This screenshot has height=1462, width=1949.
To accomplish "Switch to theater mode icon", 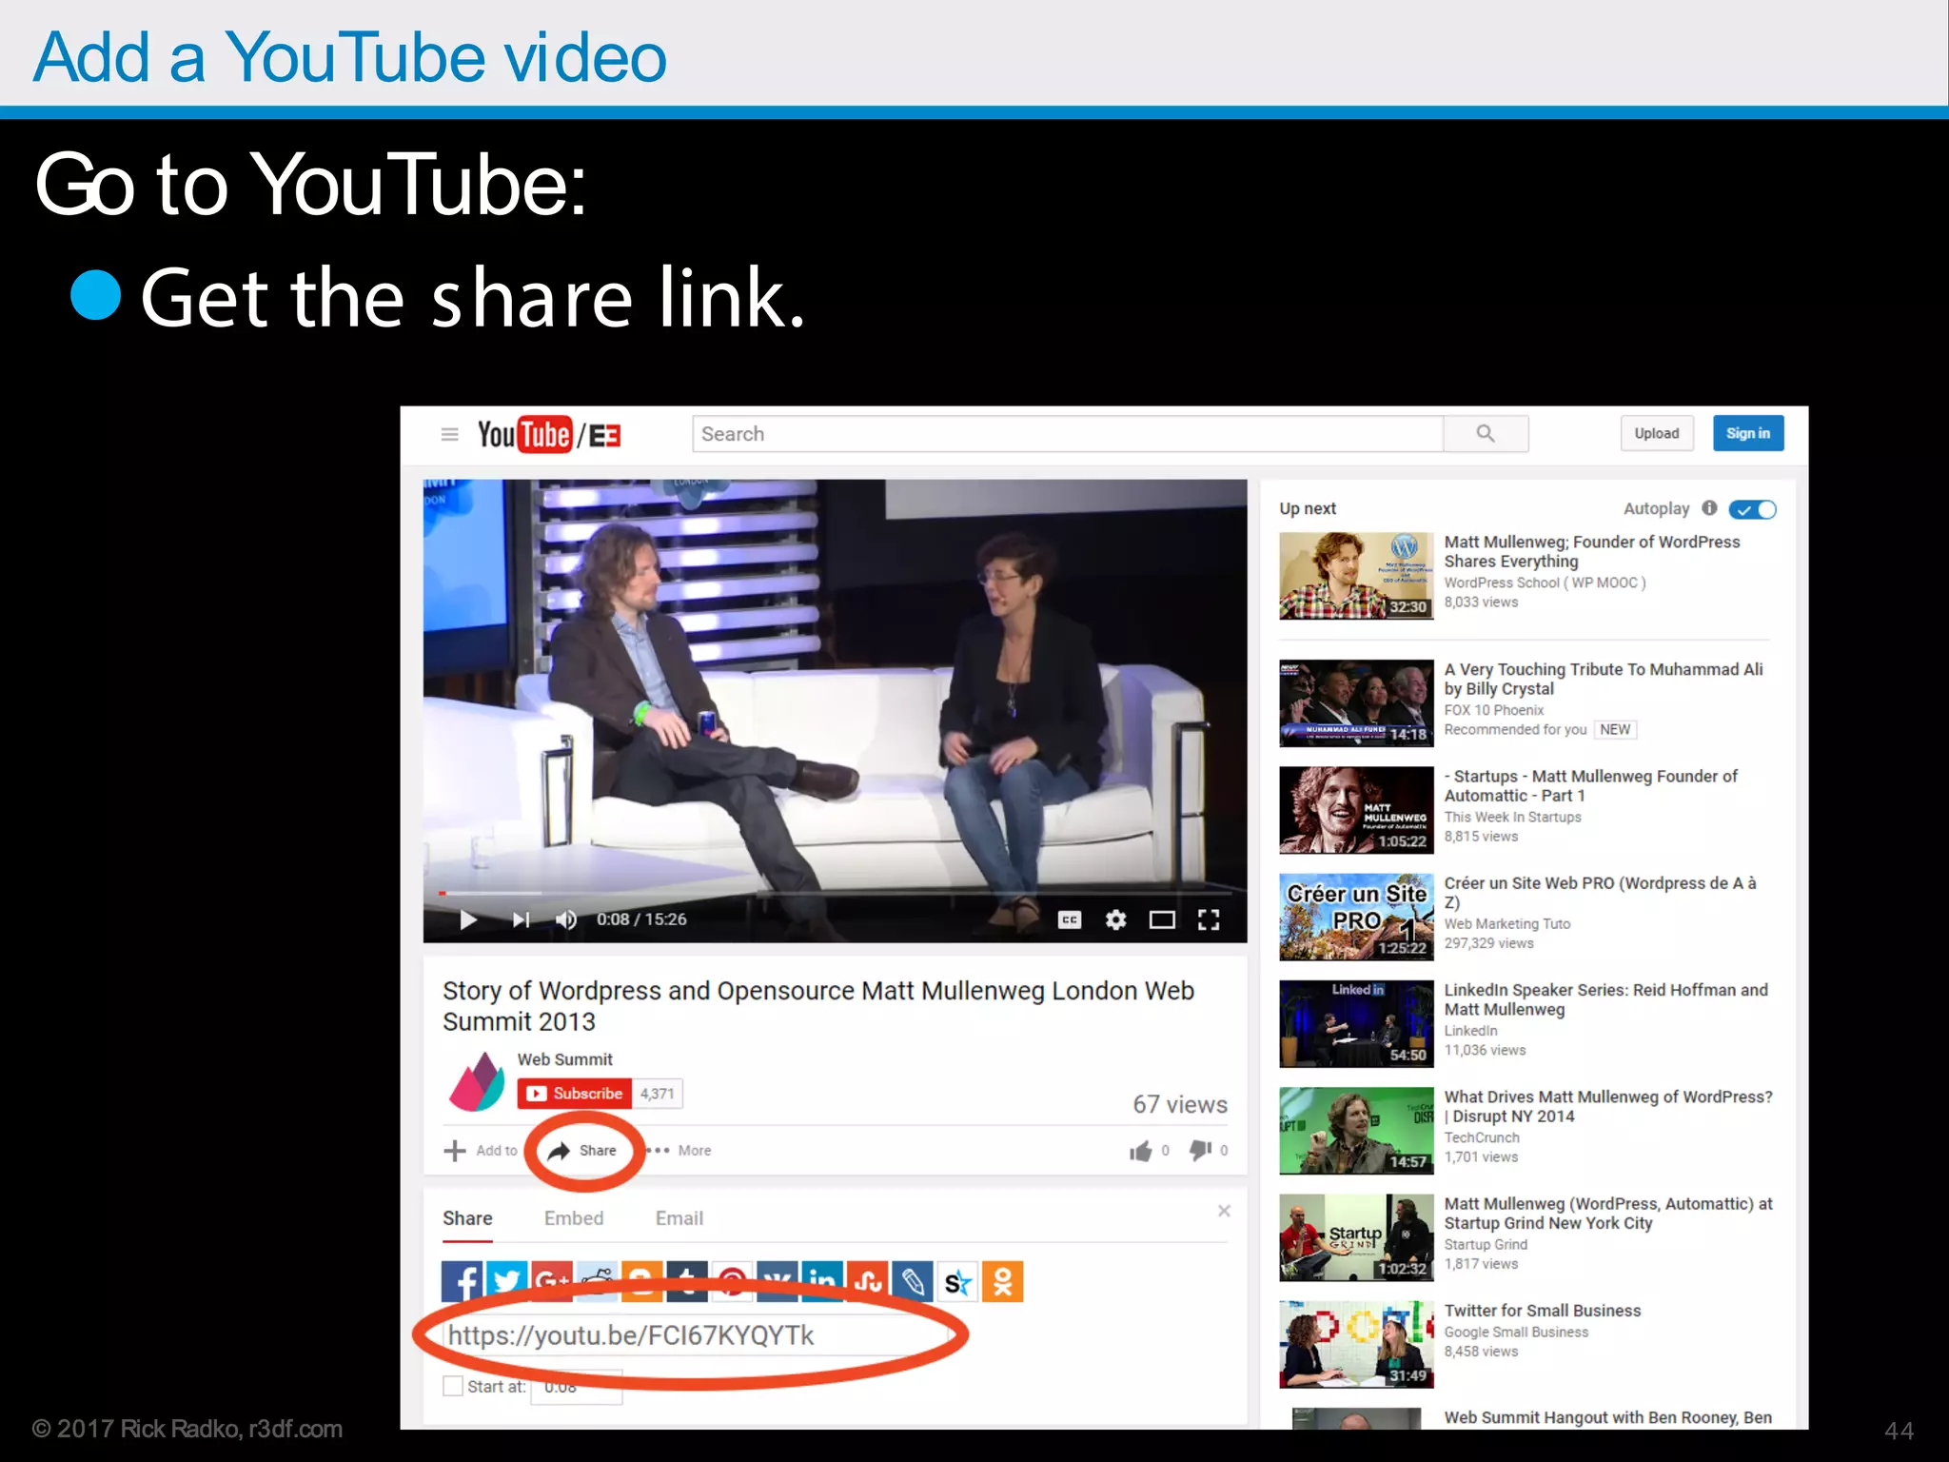I will click(1162, 919).
